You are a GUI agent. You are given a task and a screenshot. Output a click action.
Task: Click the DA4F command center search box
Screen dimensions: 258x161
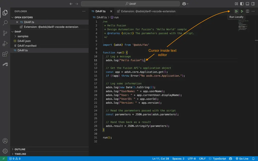(x=130, y=4)
